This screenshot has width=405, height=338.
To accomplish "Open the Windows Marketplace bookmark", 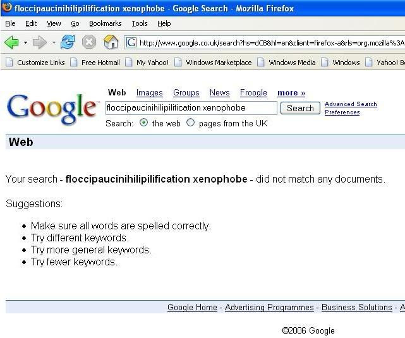I will click(213, 63).
